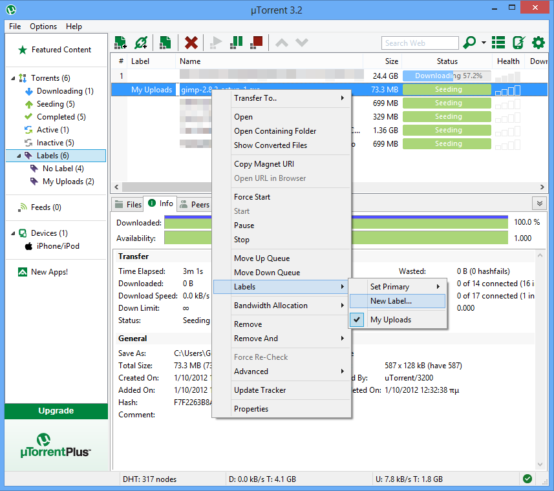Click the Start Torrent play icon

tap(216, 43)
